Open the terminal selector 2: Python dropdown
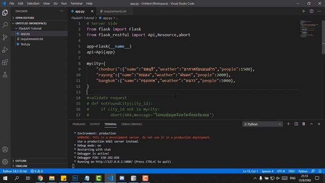Screen dimensions: 325x183 263,124
